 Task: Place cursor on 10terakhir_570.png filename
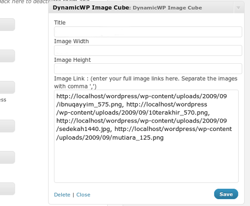[178, 113]
